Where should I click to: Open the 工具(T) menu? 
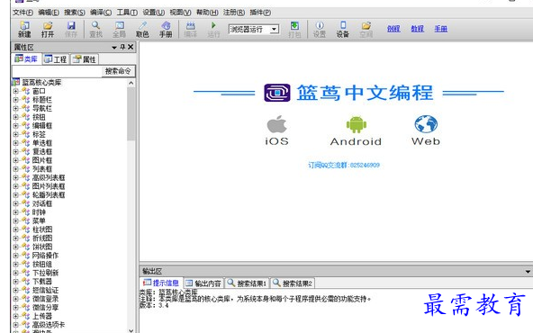click(x=127, y=13)
